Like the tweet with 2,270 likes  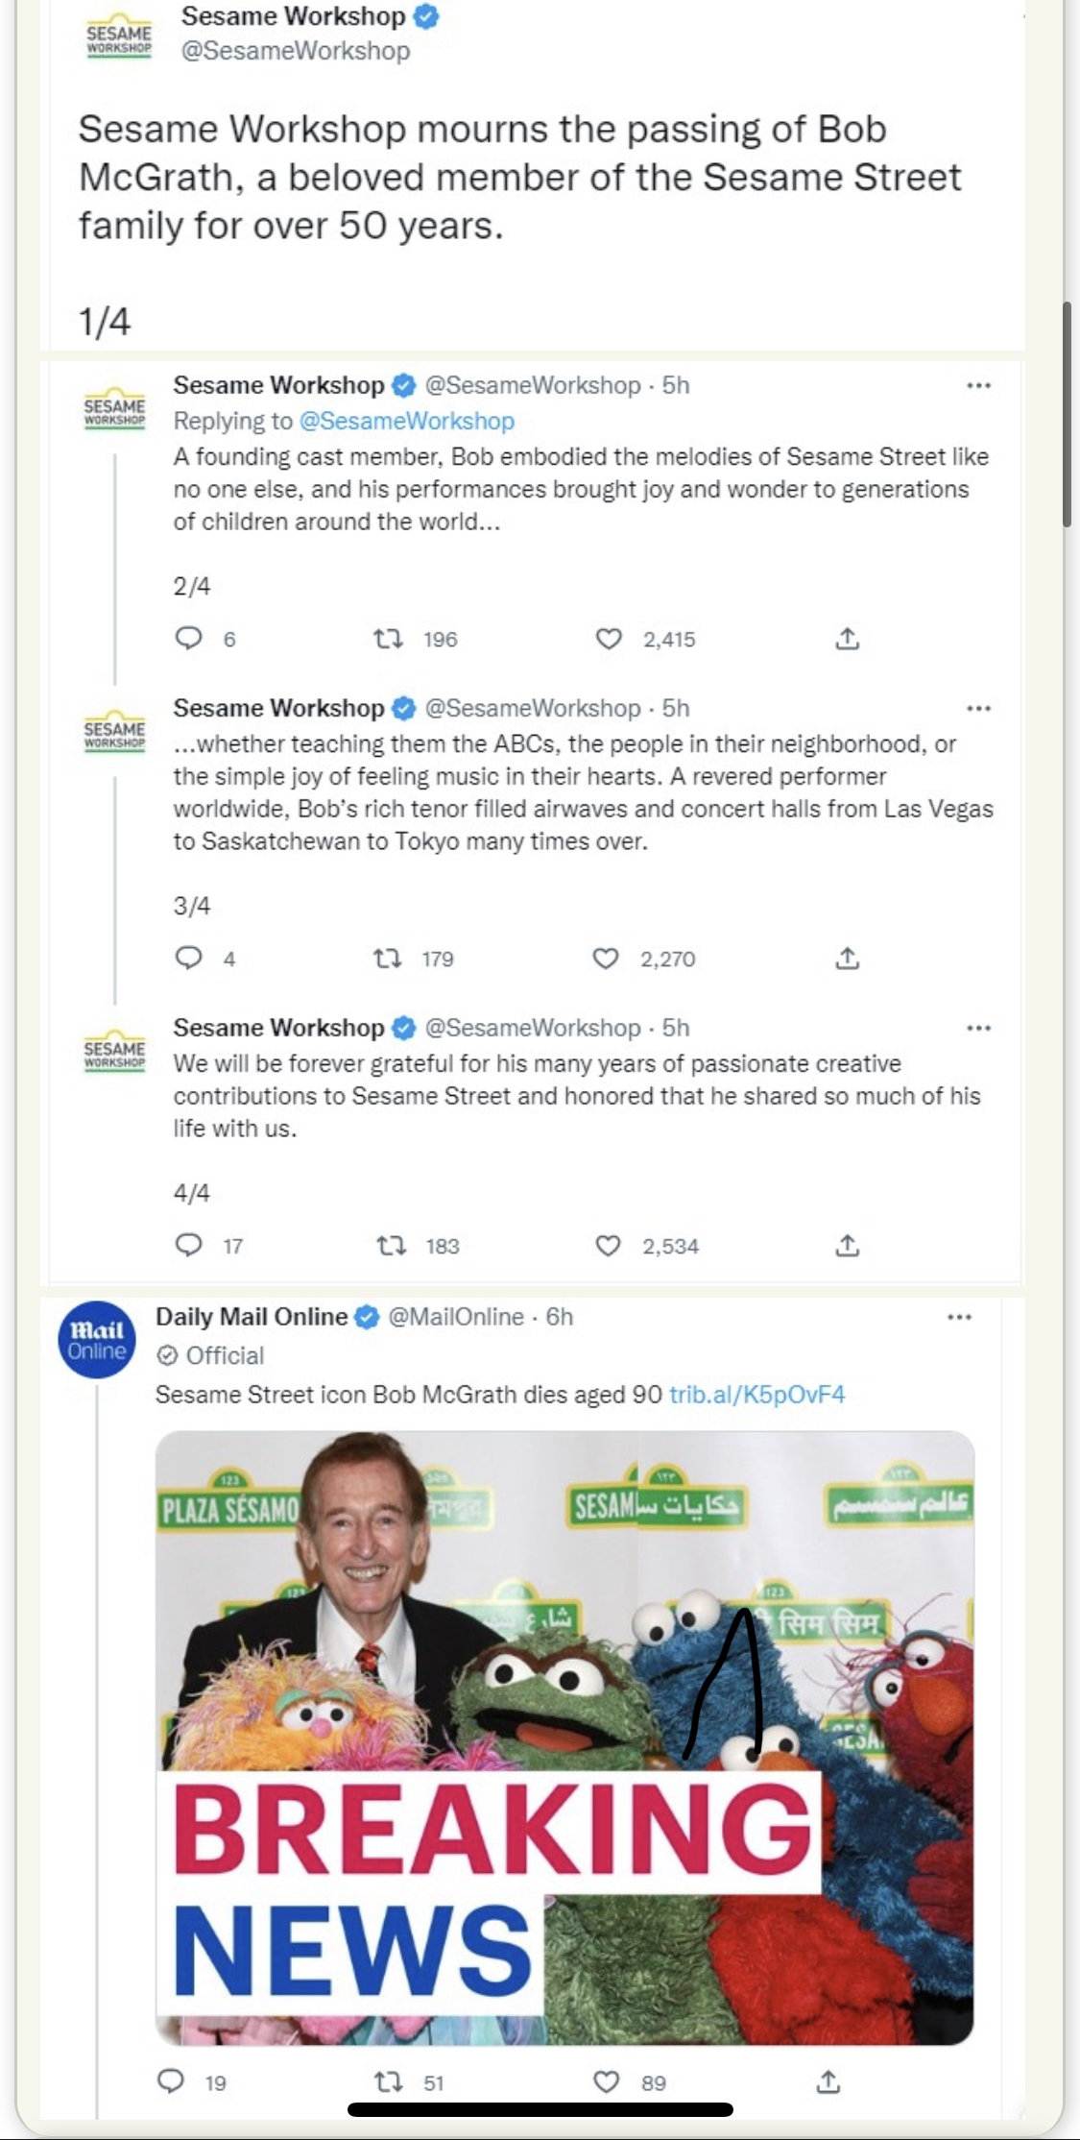(606, 959)
